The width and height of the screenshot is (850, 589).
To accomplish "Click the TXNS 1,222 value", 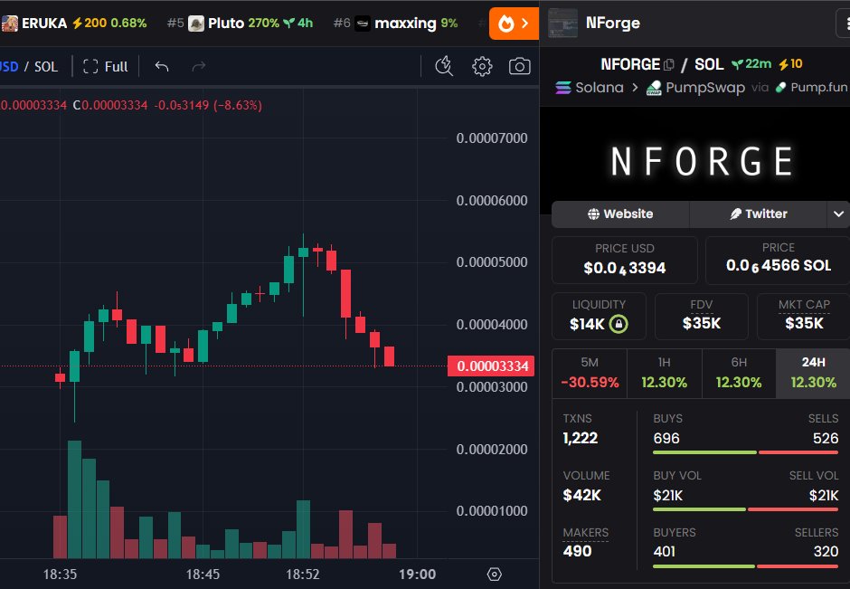I will pos(580,438).
